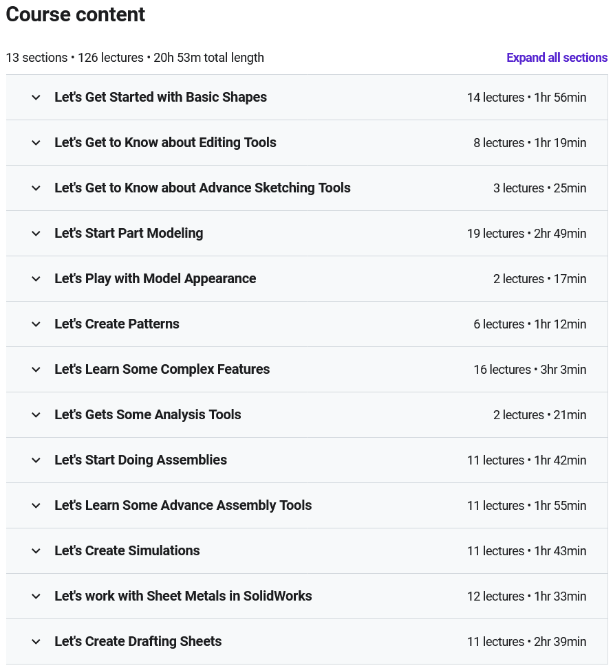Image resolution: width=613 pixels, height=670 pixels.
Task: Expand chevron for Let's Create Patterns
Action: point(36,324)
